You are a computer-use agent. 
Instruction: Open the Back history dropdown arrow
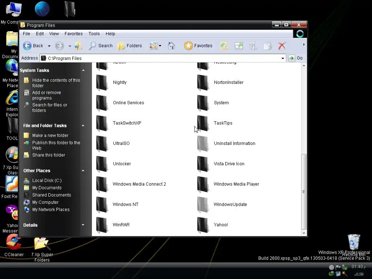coord(49,46)
